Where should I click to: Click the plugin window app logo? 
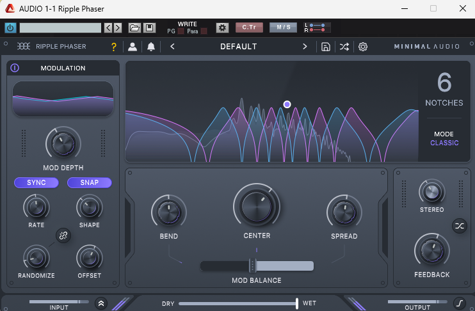pos(10,9)
